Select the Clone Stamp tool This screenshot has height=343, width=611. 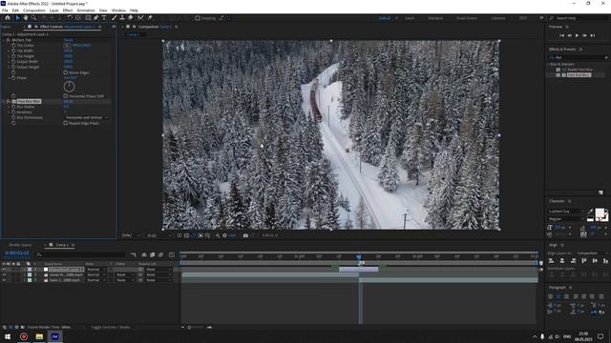tap(122, 18)
